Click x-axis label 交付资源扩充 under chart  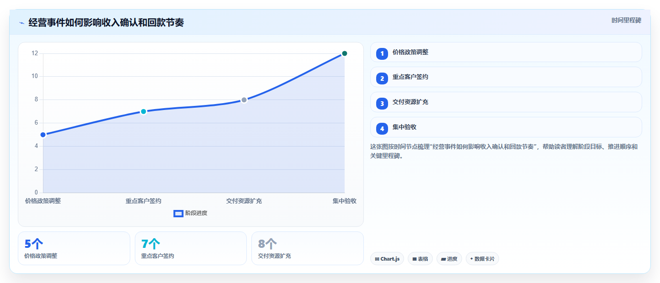click(x=244, y=201)
